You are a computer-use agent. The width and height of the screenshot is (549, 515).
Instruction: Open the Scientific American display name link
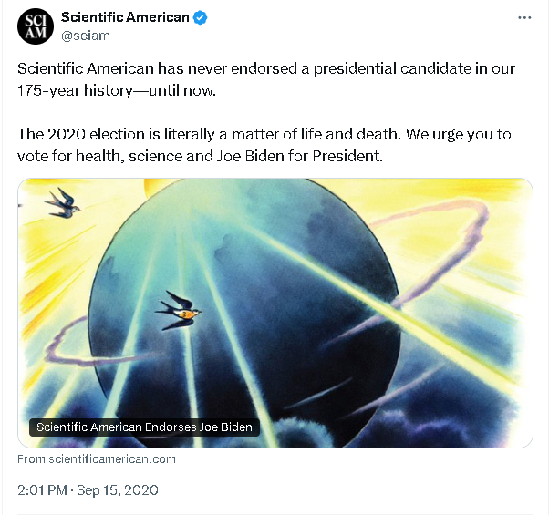pos(125,17)
